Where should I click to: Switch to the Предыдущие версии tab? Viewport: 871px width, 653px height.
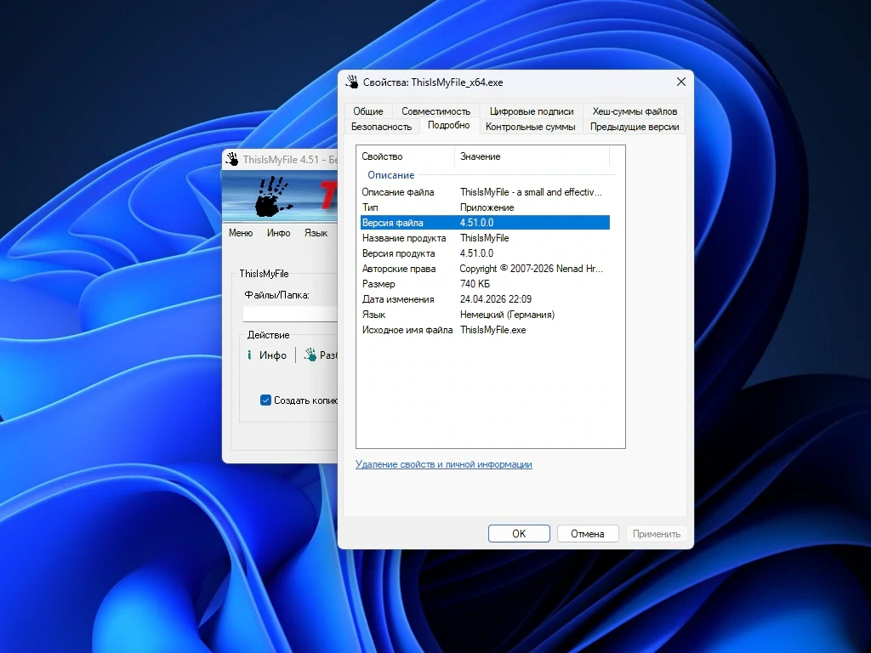[635, 127]
